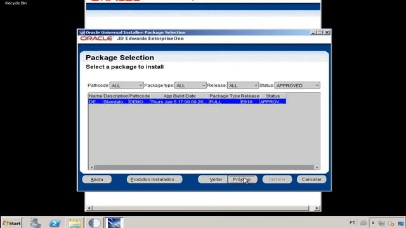Click the background window's right scroll arrow
The width and height of the screenshot is (406, 228).
[317, 208]
